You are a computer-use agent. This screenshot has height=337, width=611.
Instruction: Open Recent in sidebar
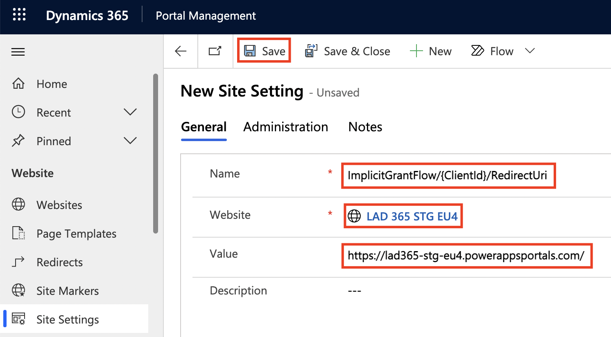54,112
